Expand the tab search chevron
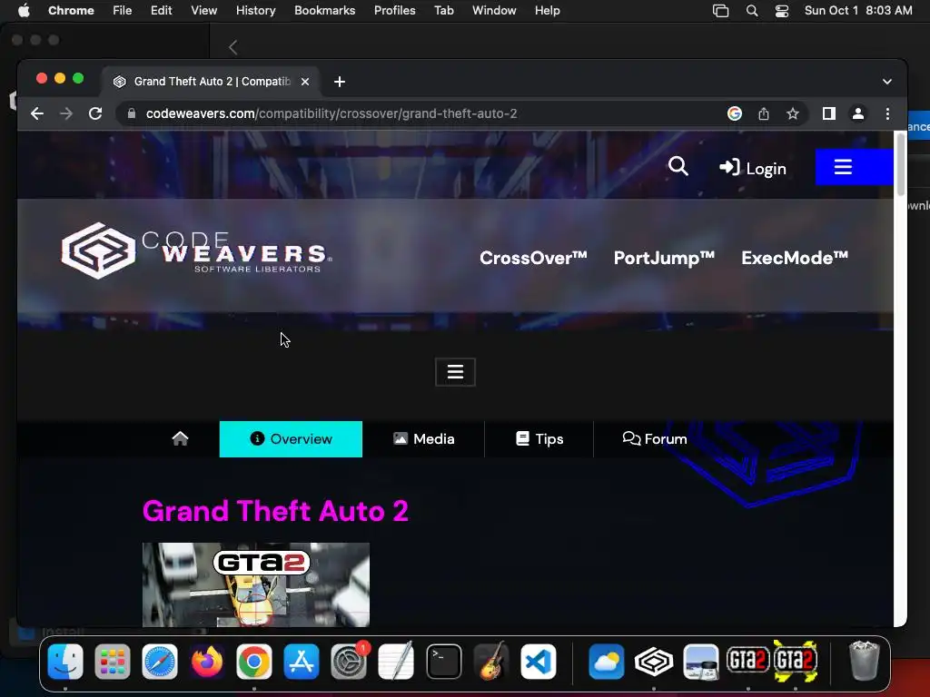The width and height of the screenshot is (930, 697). point(886,82)
